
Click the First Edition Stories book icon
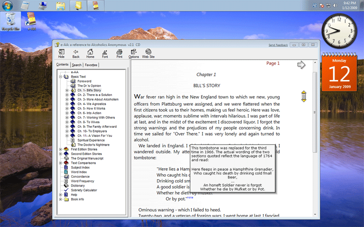click(x=66, y=149)
